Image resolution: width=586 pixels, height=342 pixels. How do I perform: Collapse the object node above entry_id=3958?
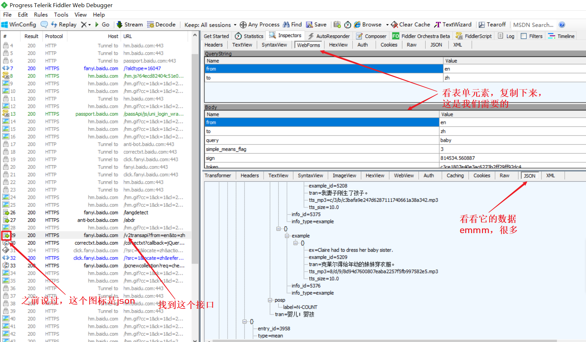[x=245, y=321]
